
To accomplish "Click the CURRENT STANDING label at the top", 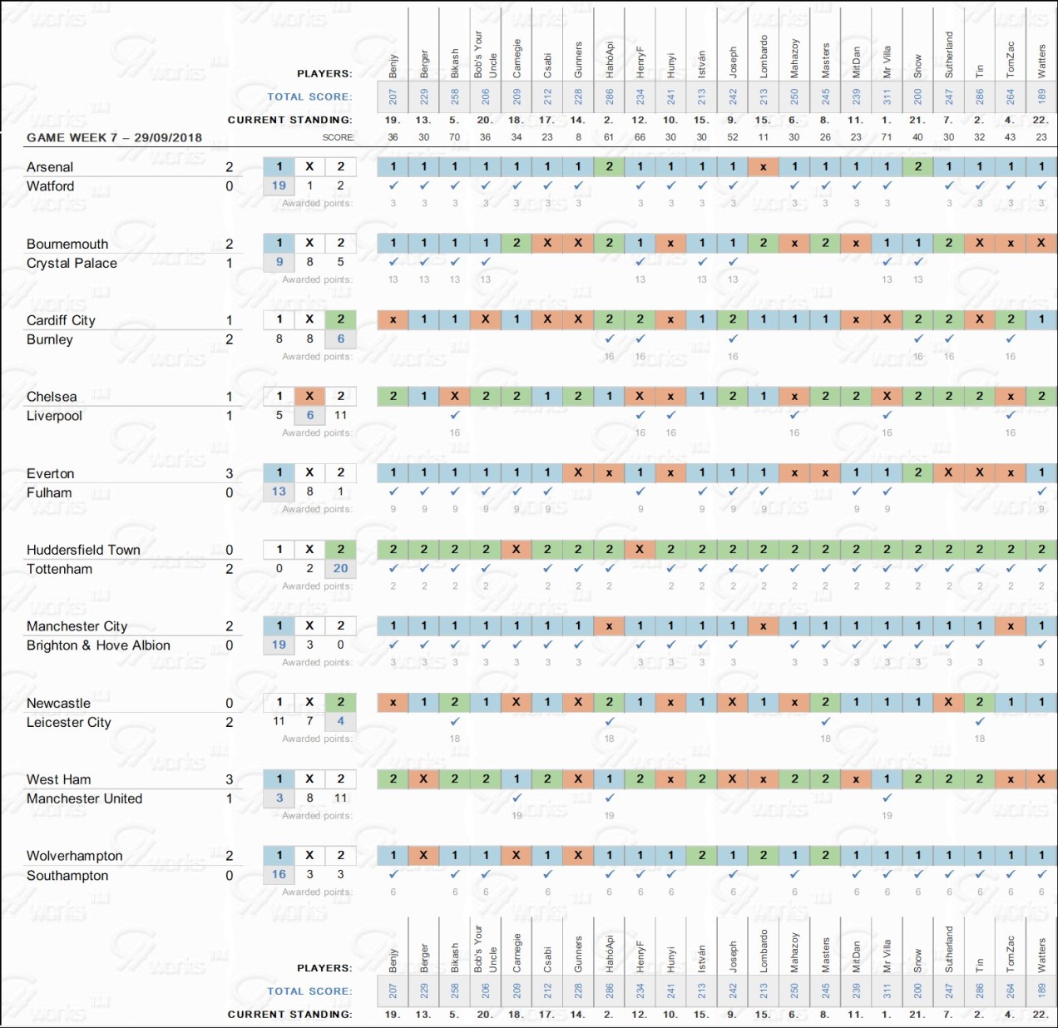I will coord(289,120).
